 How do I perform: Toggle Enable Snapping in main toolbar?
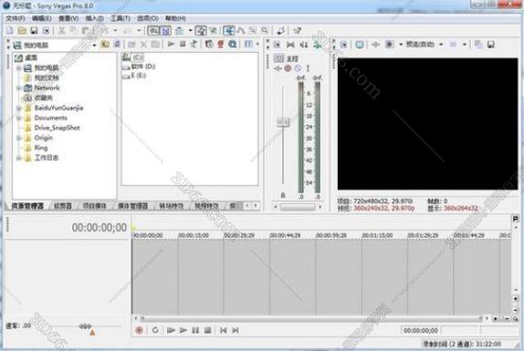tap(153, 31)
